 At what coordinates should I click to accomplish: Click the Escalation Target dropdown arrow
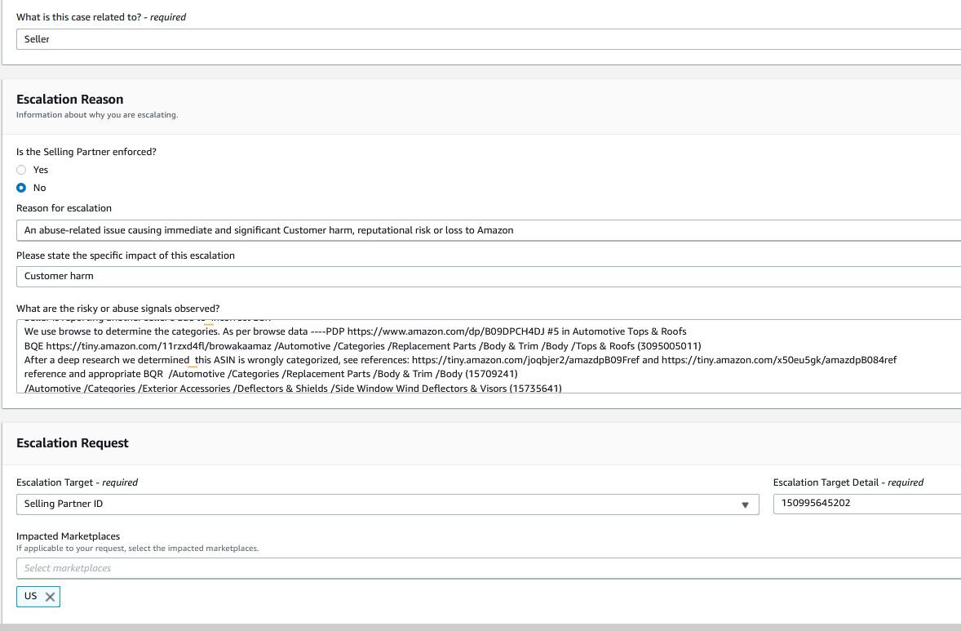(x=744, y=504)
